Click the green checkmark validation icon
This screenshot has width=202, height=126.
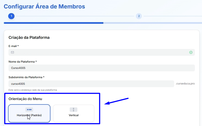(x=191, y=52)
